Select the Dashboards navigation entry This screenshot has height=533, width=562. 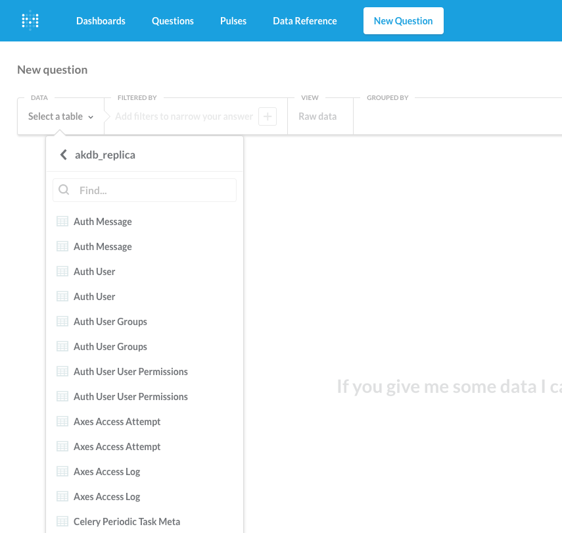pyautogui.click(x=101, y=20)
